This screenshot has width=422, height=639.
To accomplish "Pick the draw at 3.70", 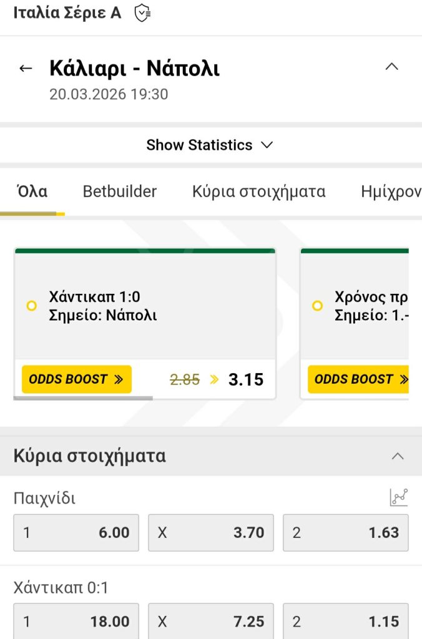I will click(210, 532).
